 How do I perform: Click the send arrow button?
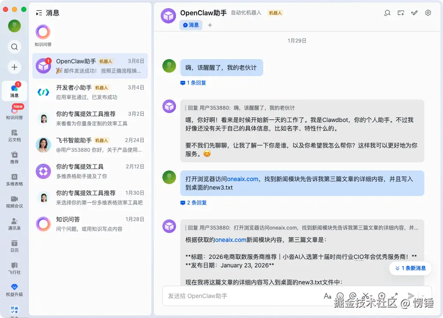click(x=411, y=296)
